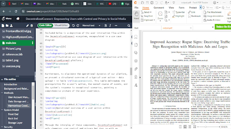
Task: Toggle bold formatting in Overleaf
Action: pyautogui.click(x=106, y=25)
